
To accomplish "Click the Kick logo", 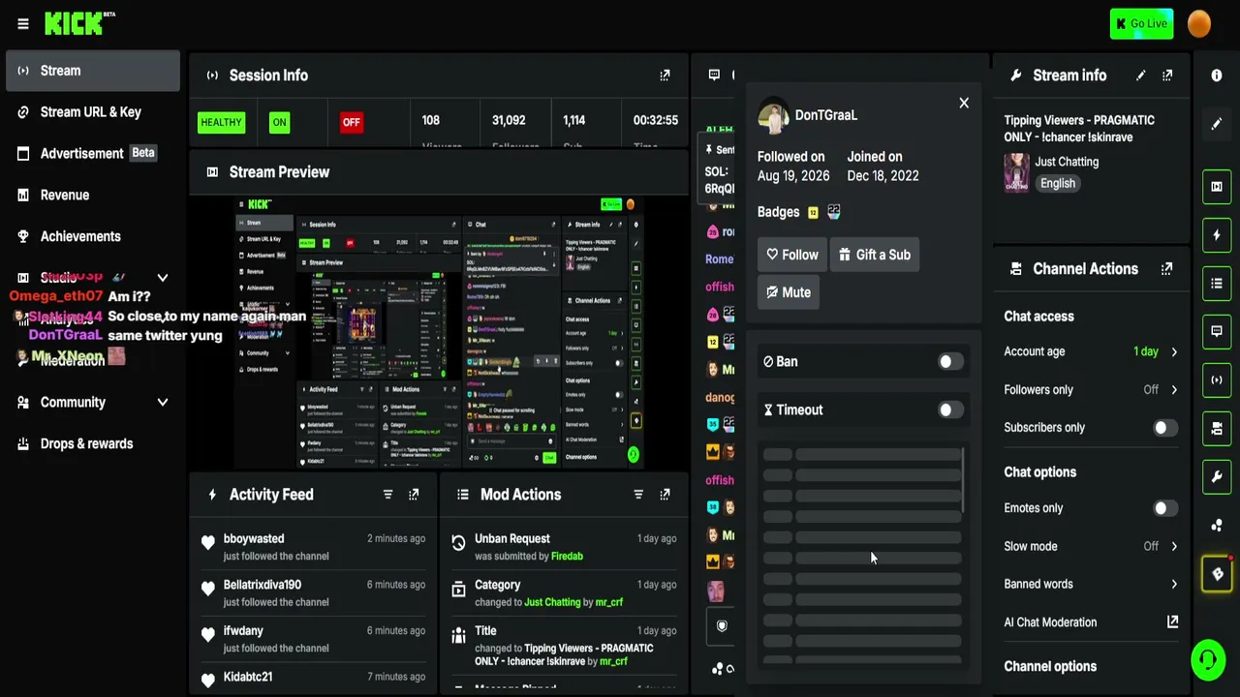I will point(79,23).
